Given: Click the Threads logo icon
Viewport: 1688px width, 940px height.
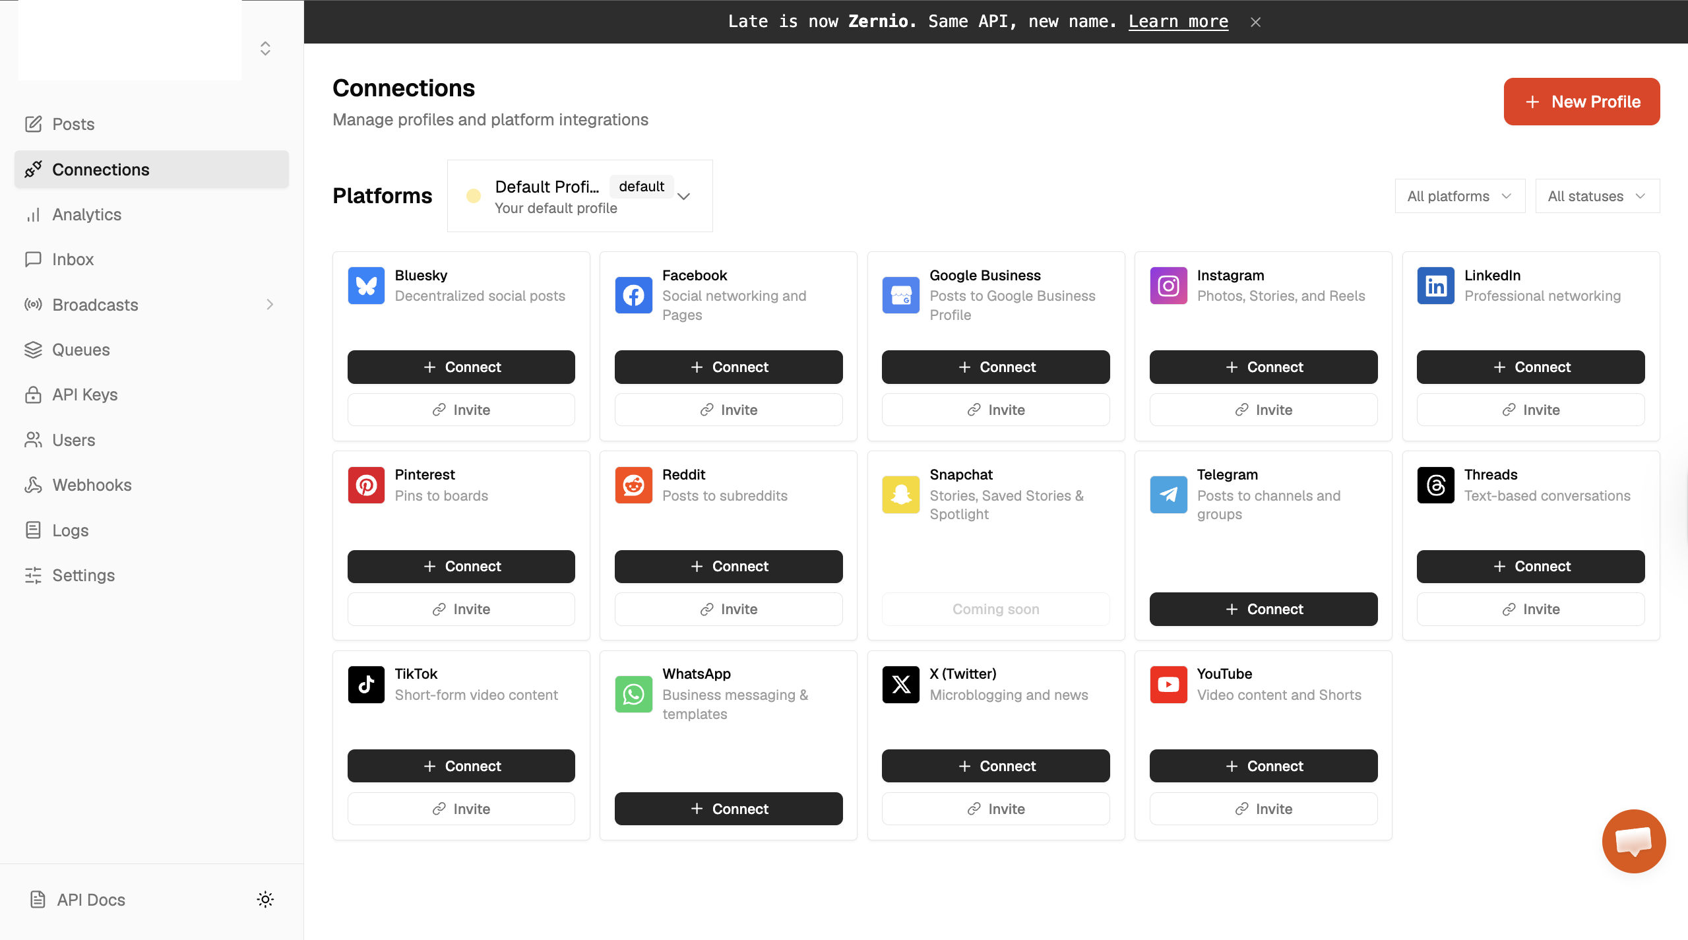Looking at the screenshot, I should coord(1435,486).
